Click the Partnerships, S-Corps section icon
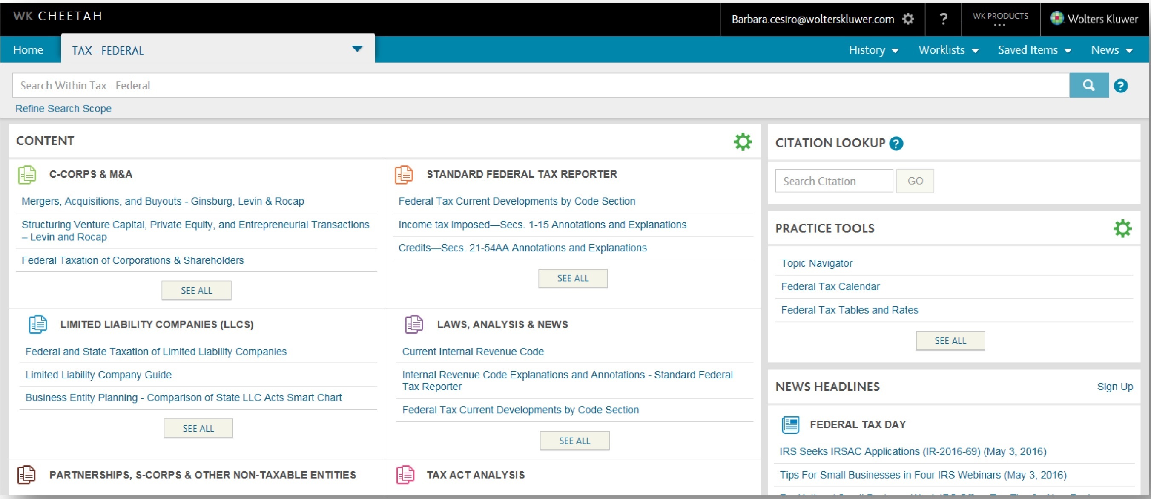Image resolution: width=1151 pixels, height=499 pixels. tap(26, 474)
